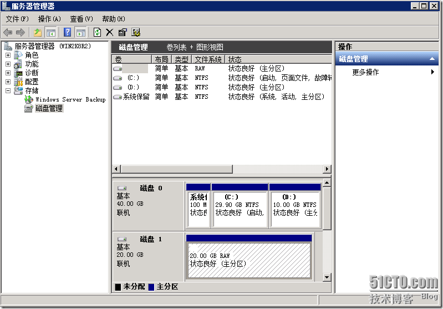Select the 系统保留 partition block on Disk 0
This screenshot has width=443, height=309.
[198, 206]
